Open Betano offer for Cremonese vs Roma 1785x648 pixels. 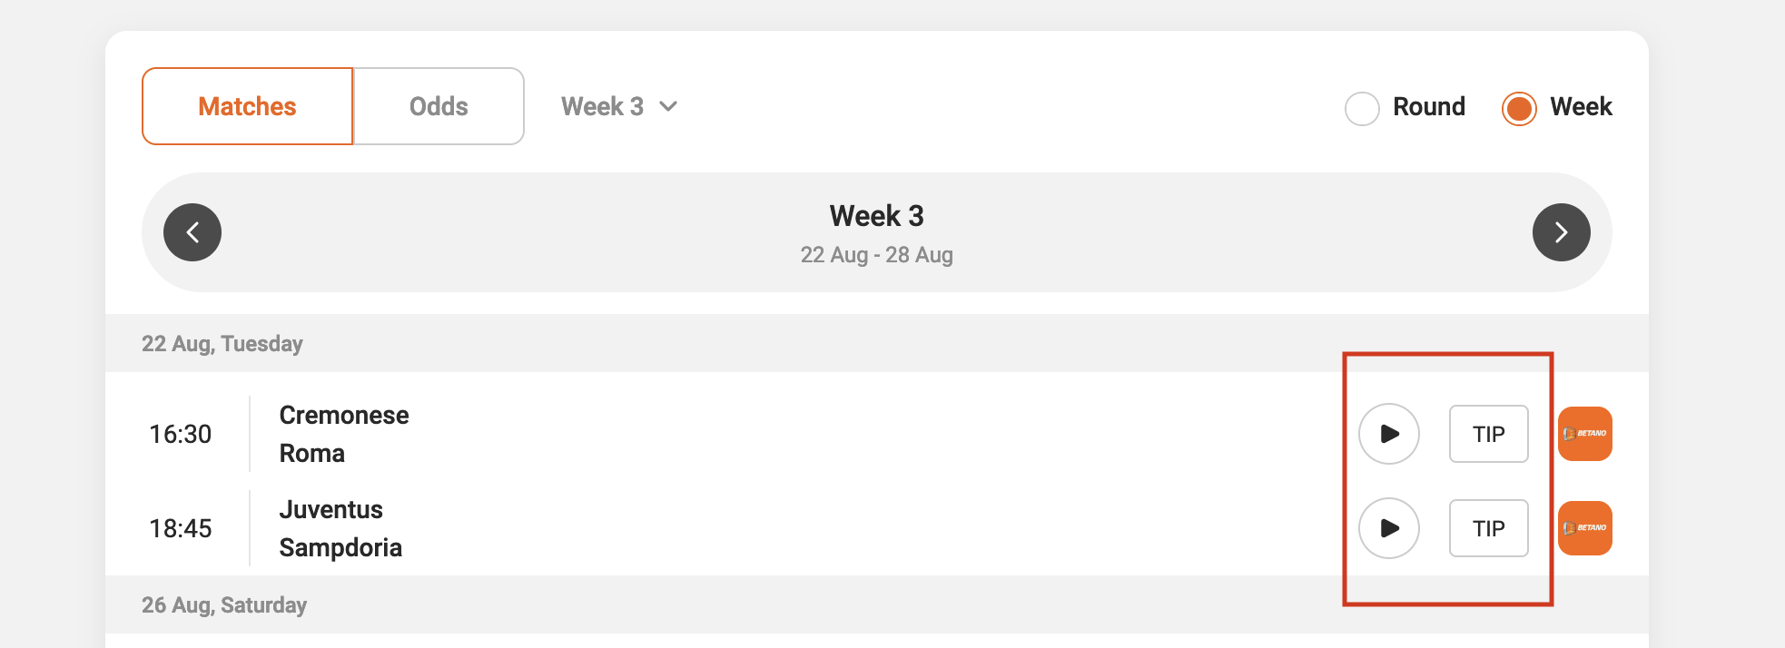[1585, 434]
